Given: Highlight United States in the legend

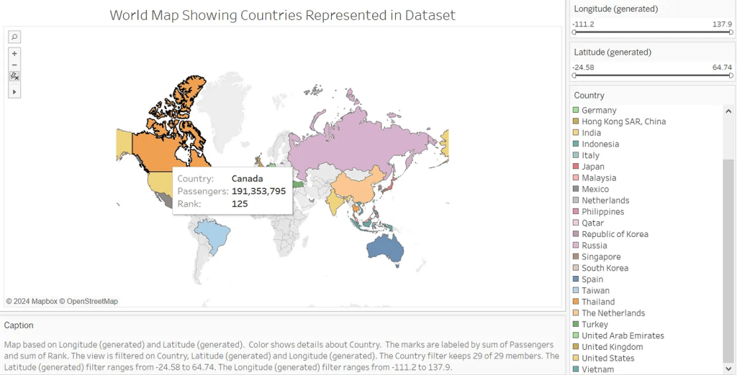Looking at the screenshot, I should pyautogui.click(x=607, y=358).
